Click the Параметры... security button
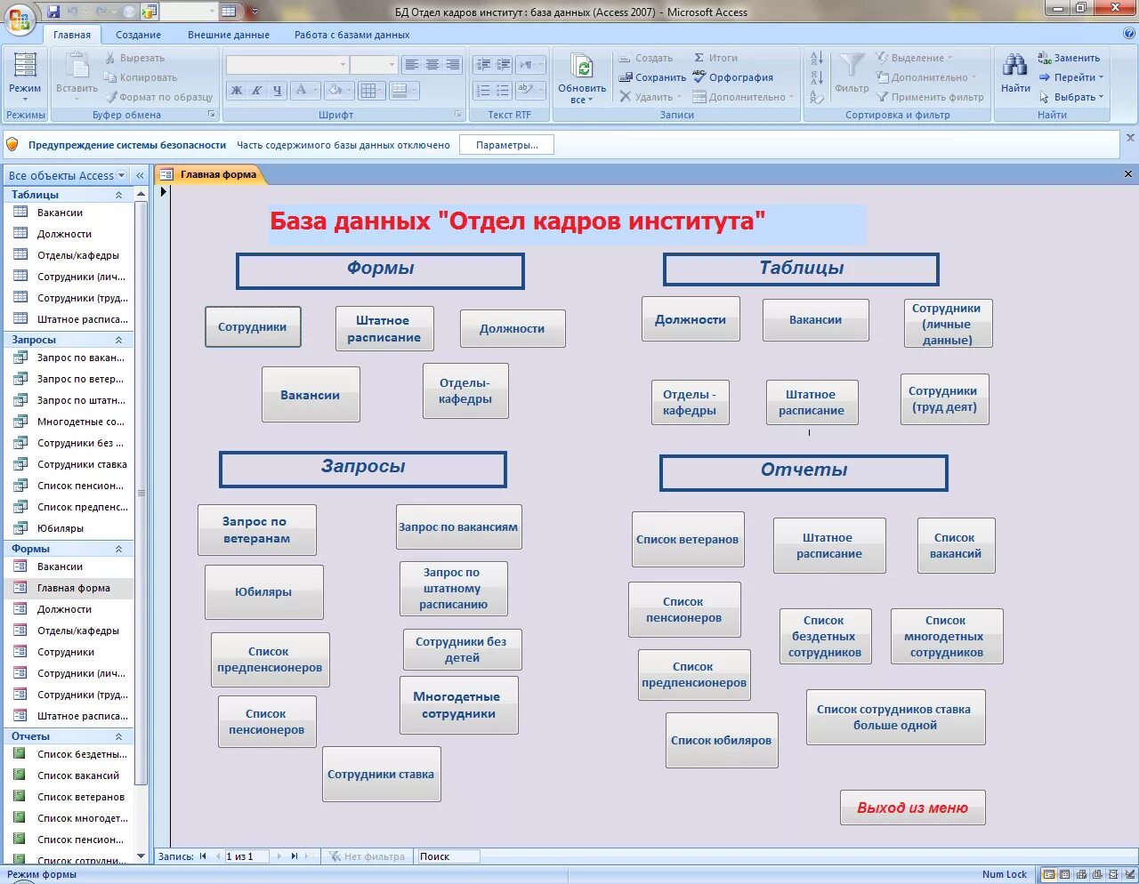1139x884 pixels. (x=506, y=145)
